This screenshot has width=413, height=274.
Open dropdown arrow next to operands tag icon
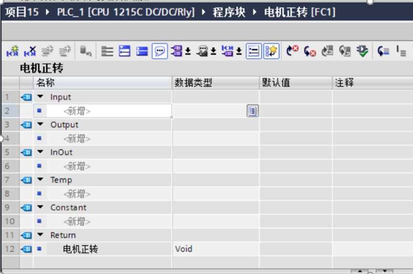(188, 51)
